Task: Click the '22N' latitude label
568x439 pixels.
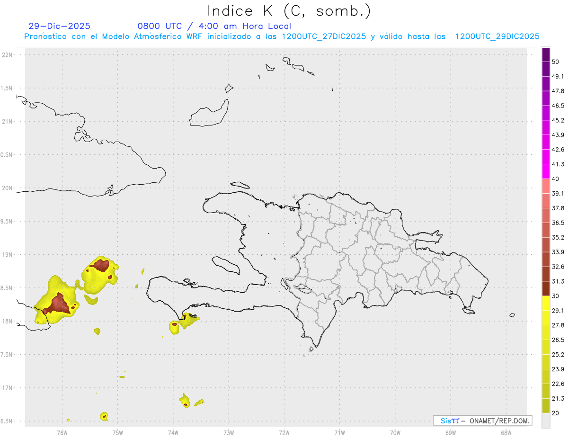Action: pos(8,55)
